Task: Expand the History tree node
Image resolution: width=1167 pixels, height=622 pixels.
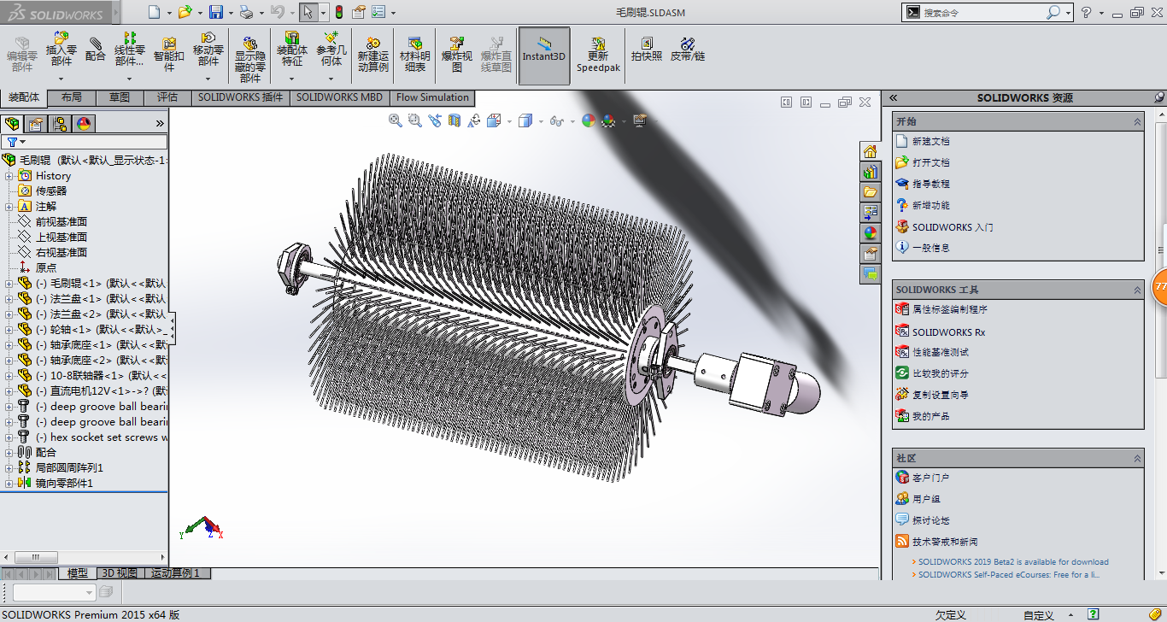Action: click(x=9, y=176)
